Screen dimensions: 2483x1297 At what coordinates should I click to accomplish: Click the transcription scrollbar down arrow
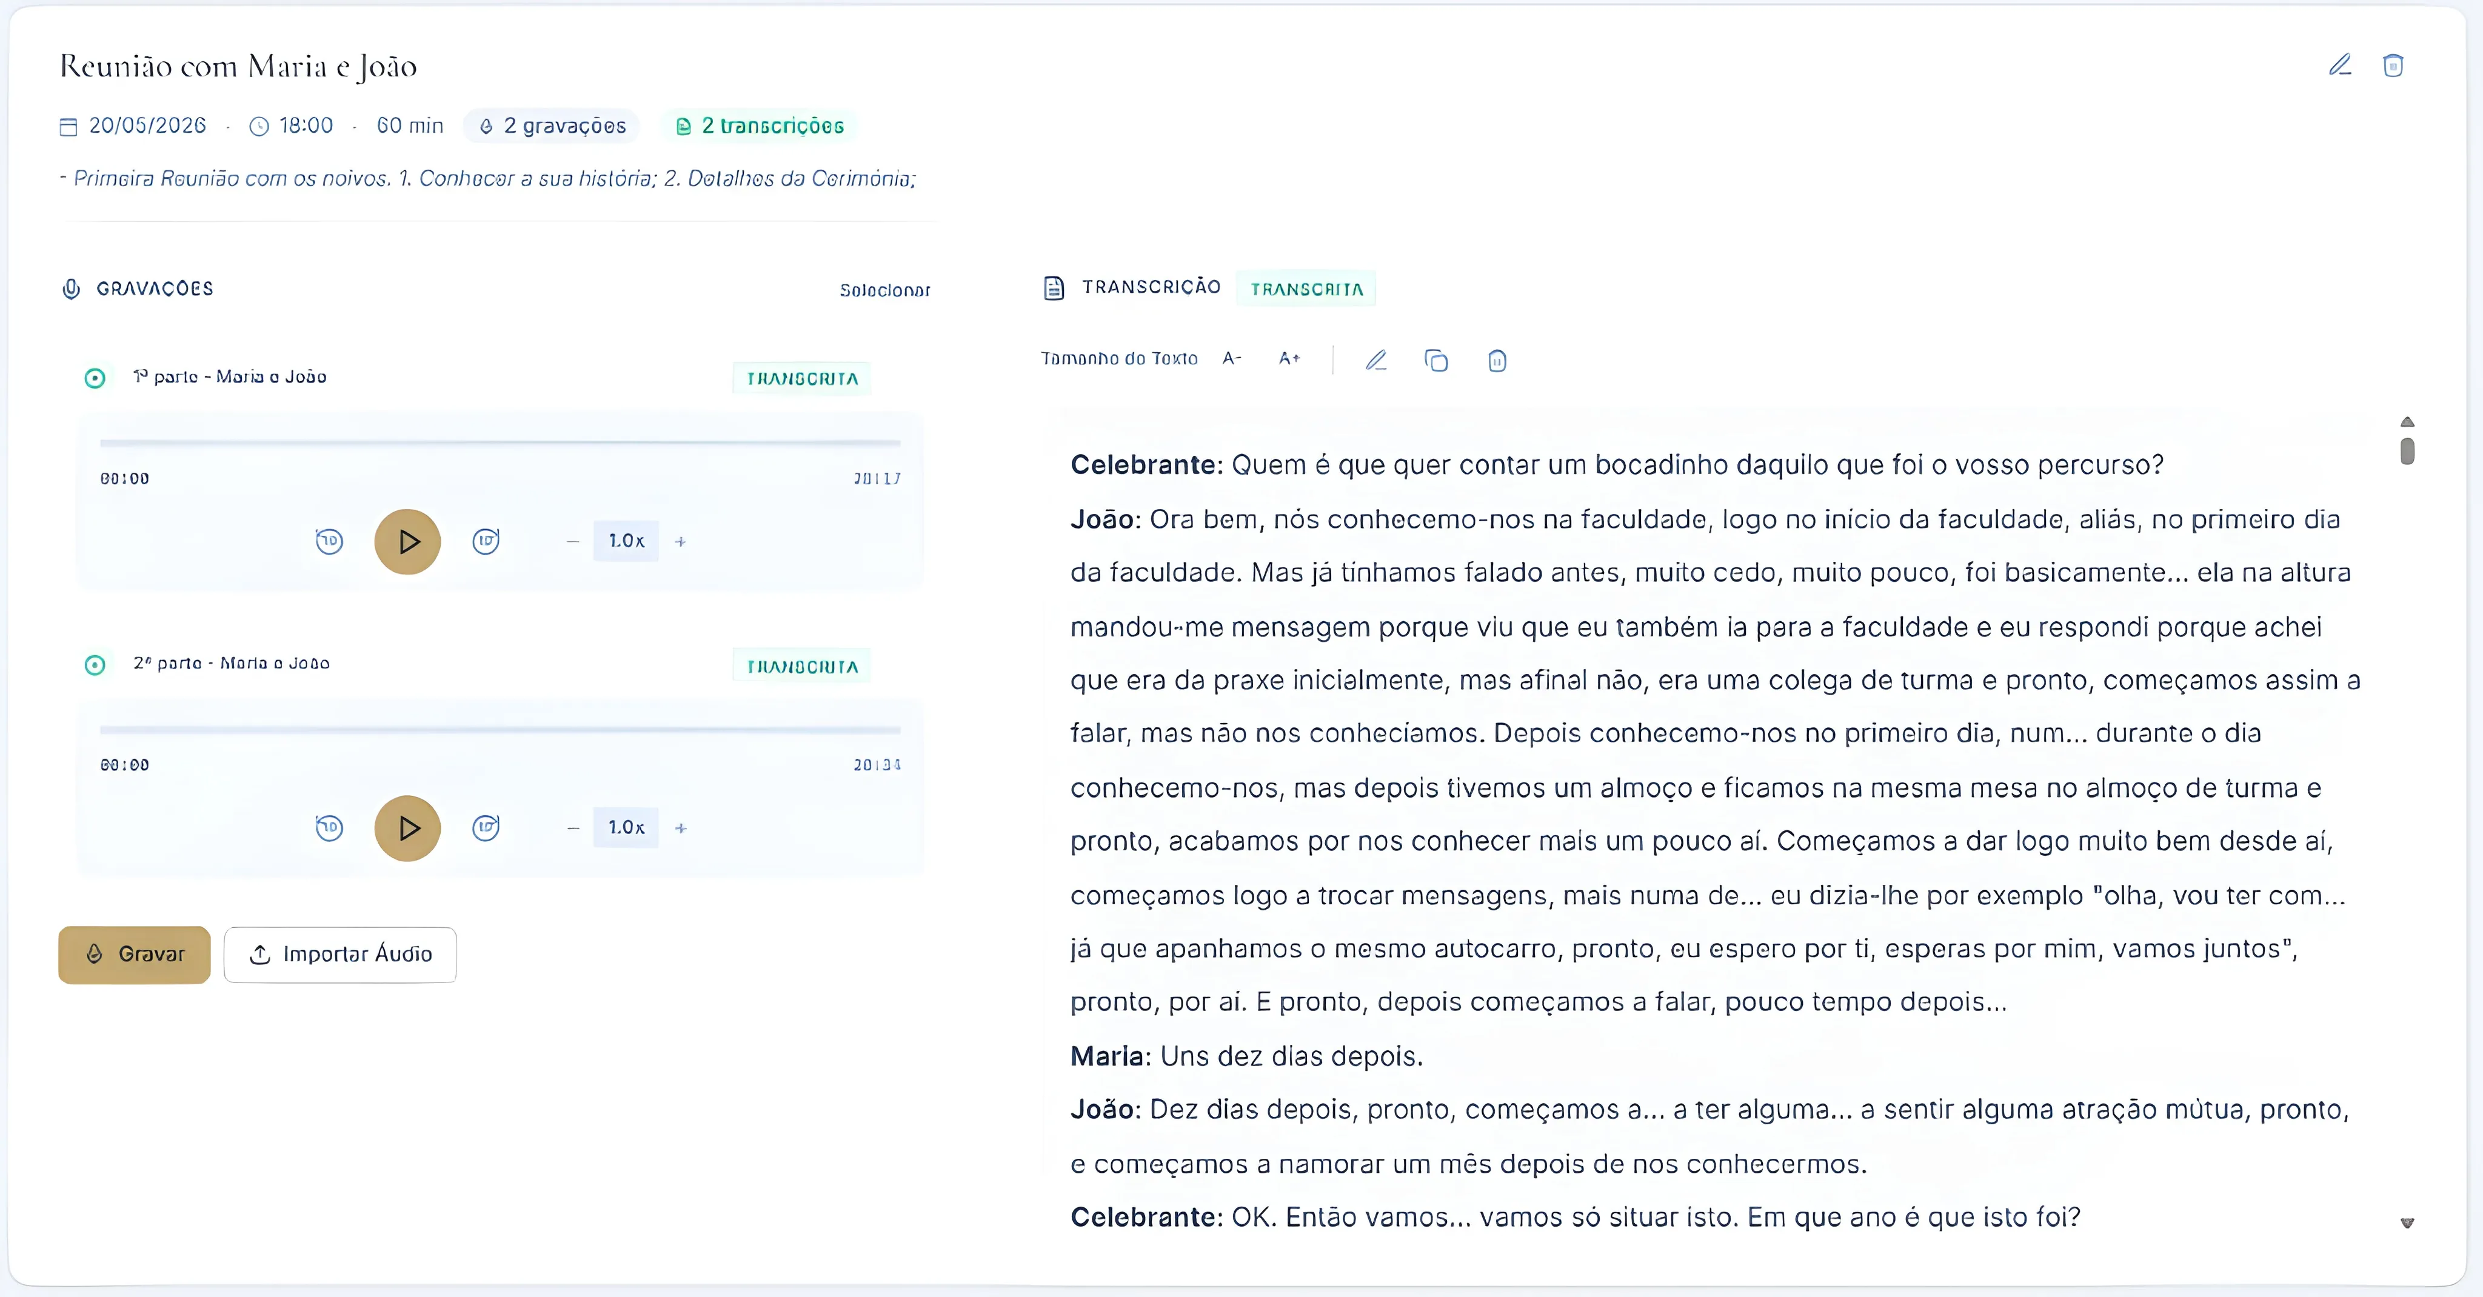point(2407,1223)
